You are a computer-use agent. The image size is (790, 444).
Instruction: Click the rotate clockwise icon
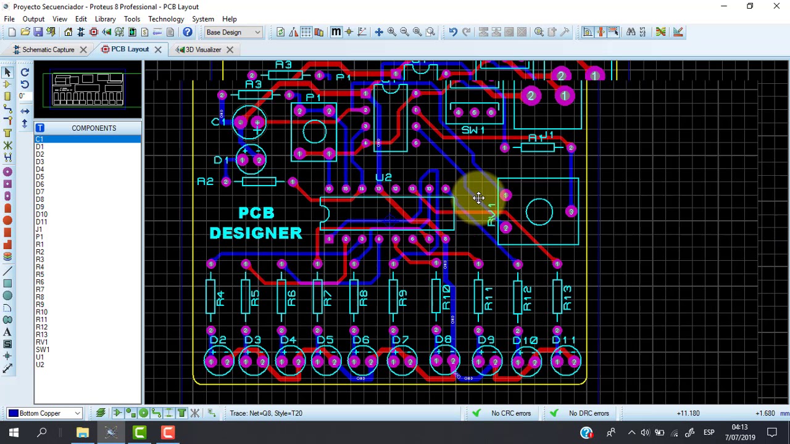tap(25, 72)
